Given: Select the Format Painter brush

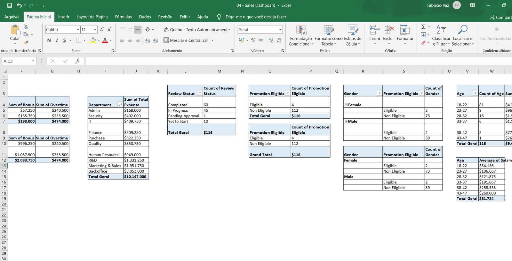Looking at the screenshot, I should point(26,42).
